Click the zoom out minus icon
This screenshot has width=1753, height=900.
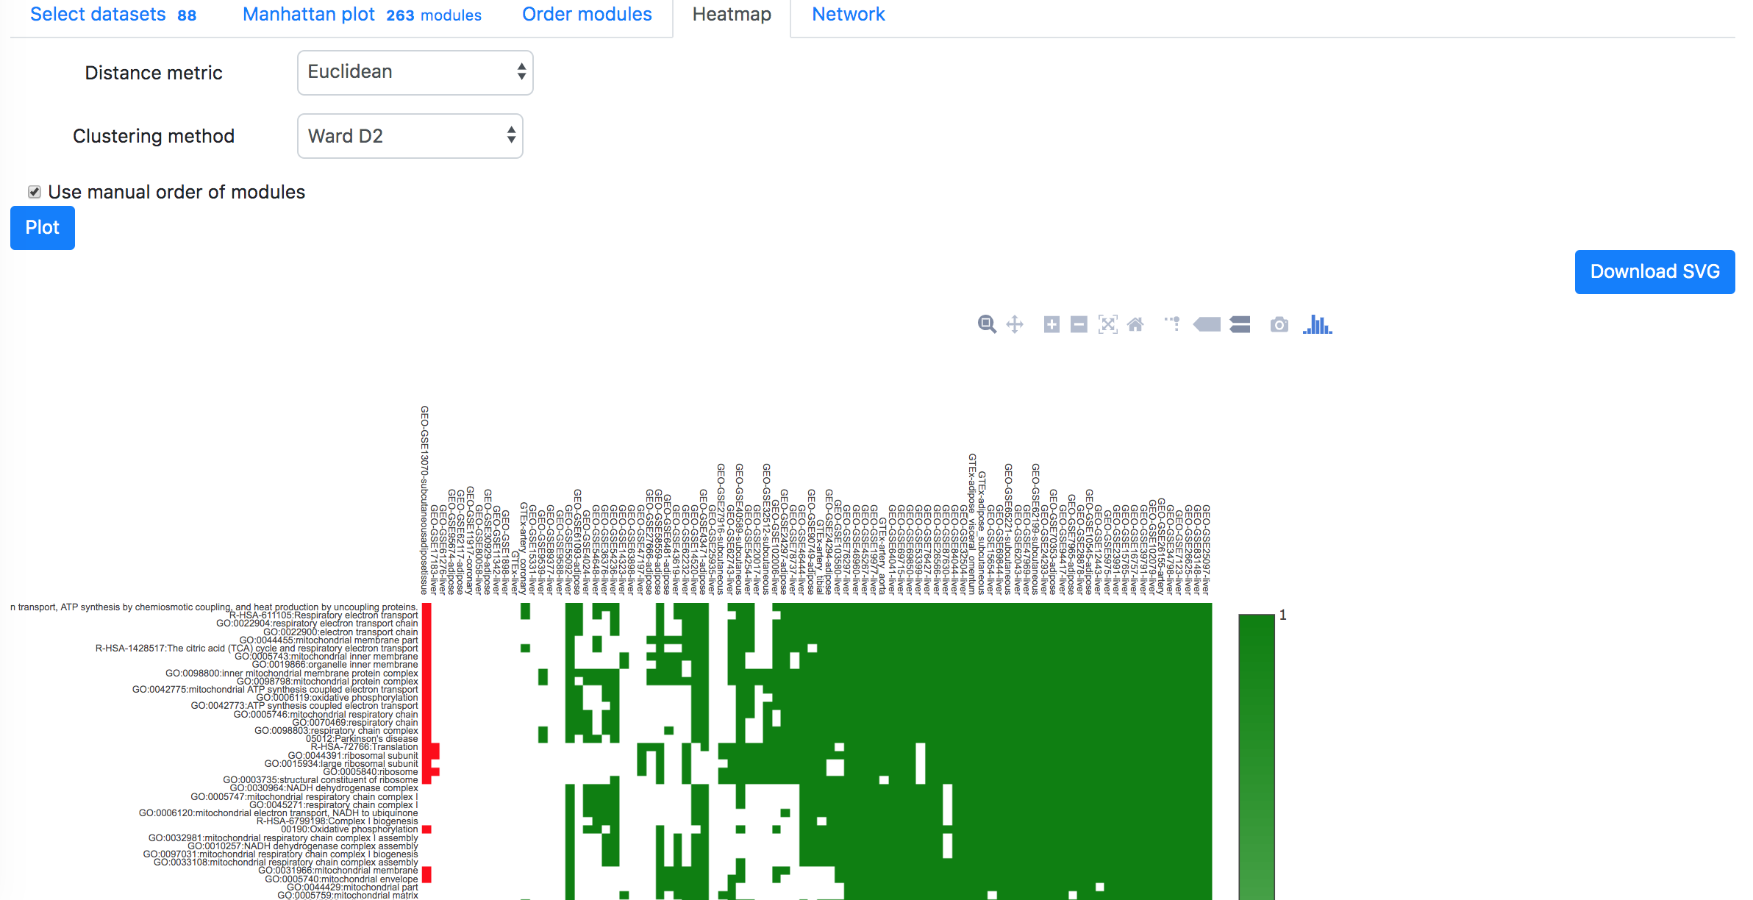pyautogui.click(x=1079, y=325)
